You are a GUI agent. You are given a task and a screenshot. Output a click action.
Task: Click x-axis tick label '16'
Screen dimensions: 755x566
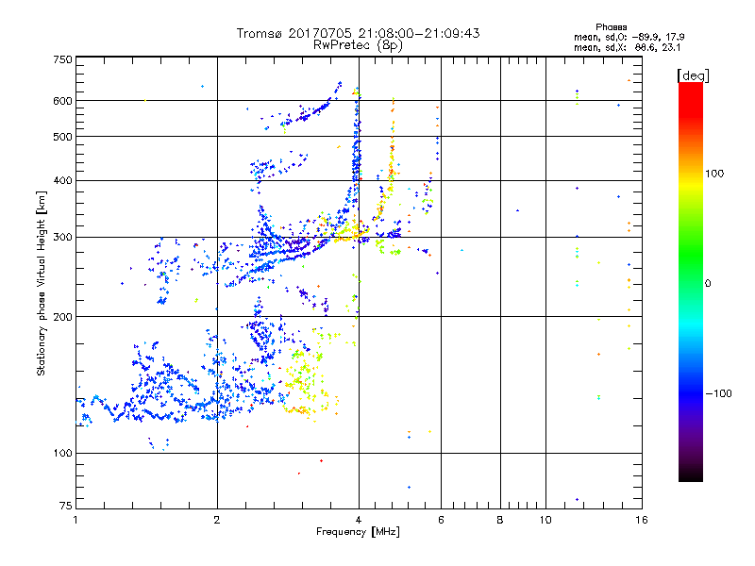point(642,520)
